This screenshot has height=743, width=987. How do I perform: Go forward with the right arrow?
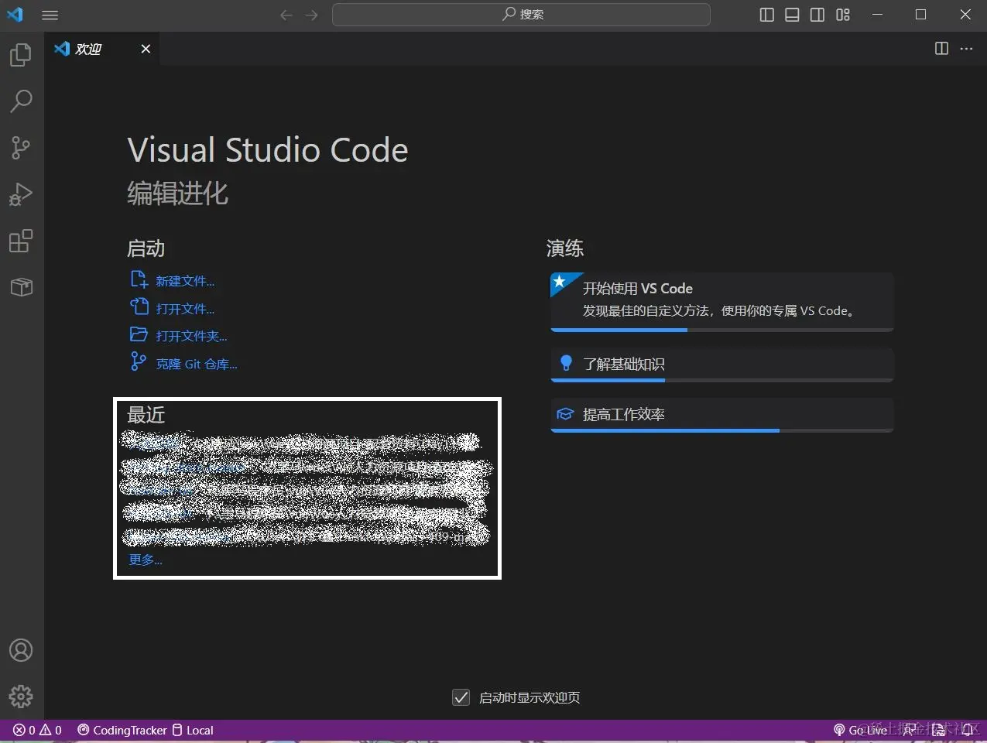(x=311, y=15)
